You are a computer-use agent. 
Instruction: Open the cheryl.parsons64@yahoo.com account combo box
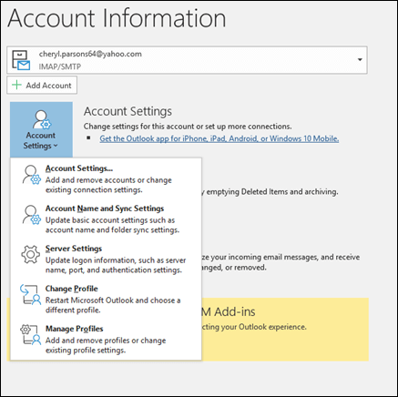pyautogui.click(x=187, y=60)
